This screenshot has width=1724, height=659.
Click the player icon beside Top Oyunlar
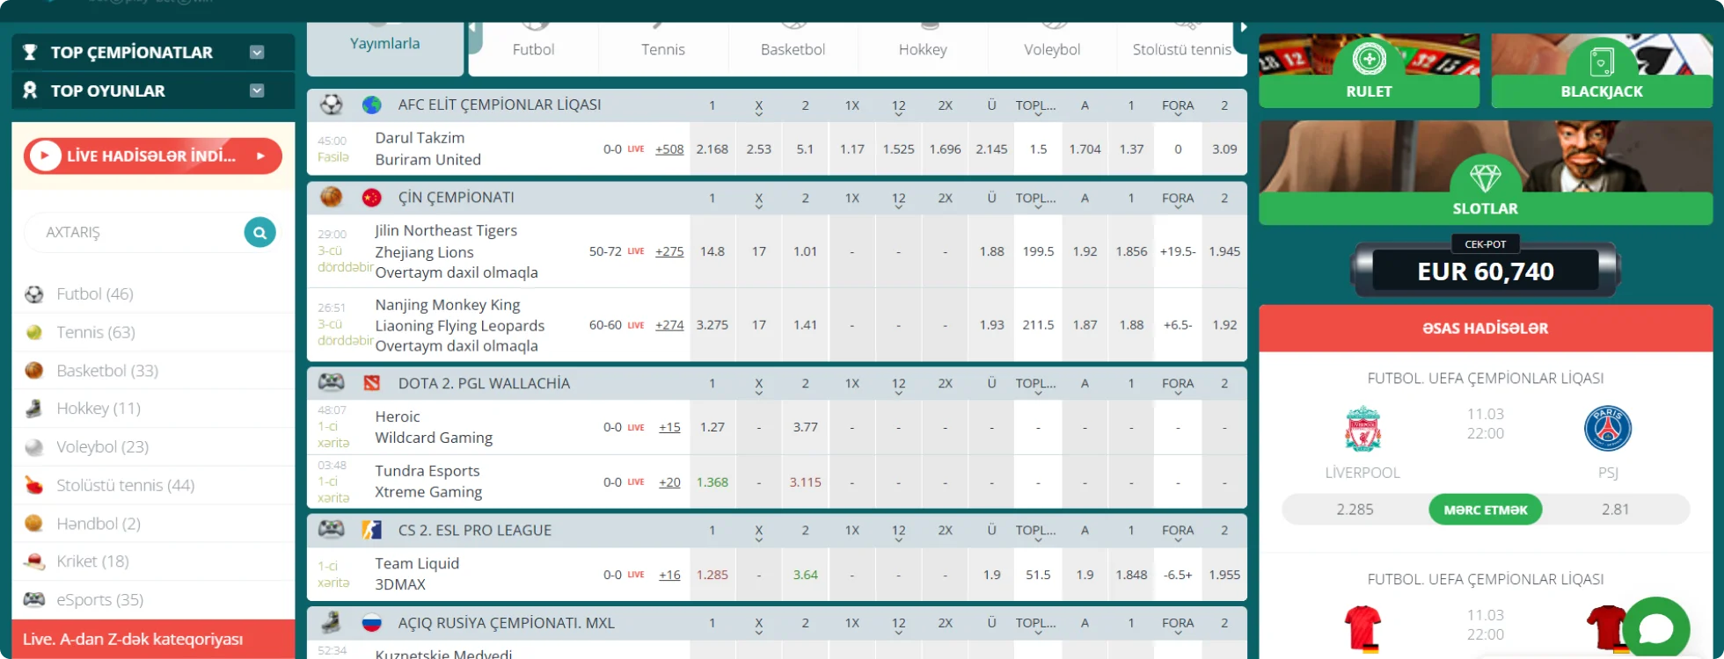(x=30, y=91)
